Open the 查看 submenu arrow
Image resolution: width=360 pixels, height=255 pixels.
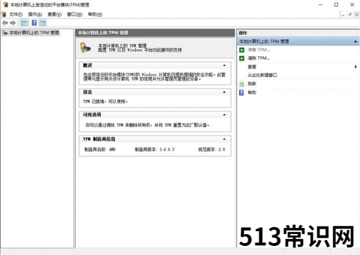(356, 67)
